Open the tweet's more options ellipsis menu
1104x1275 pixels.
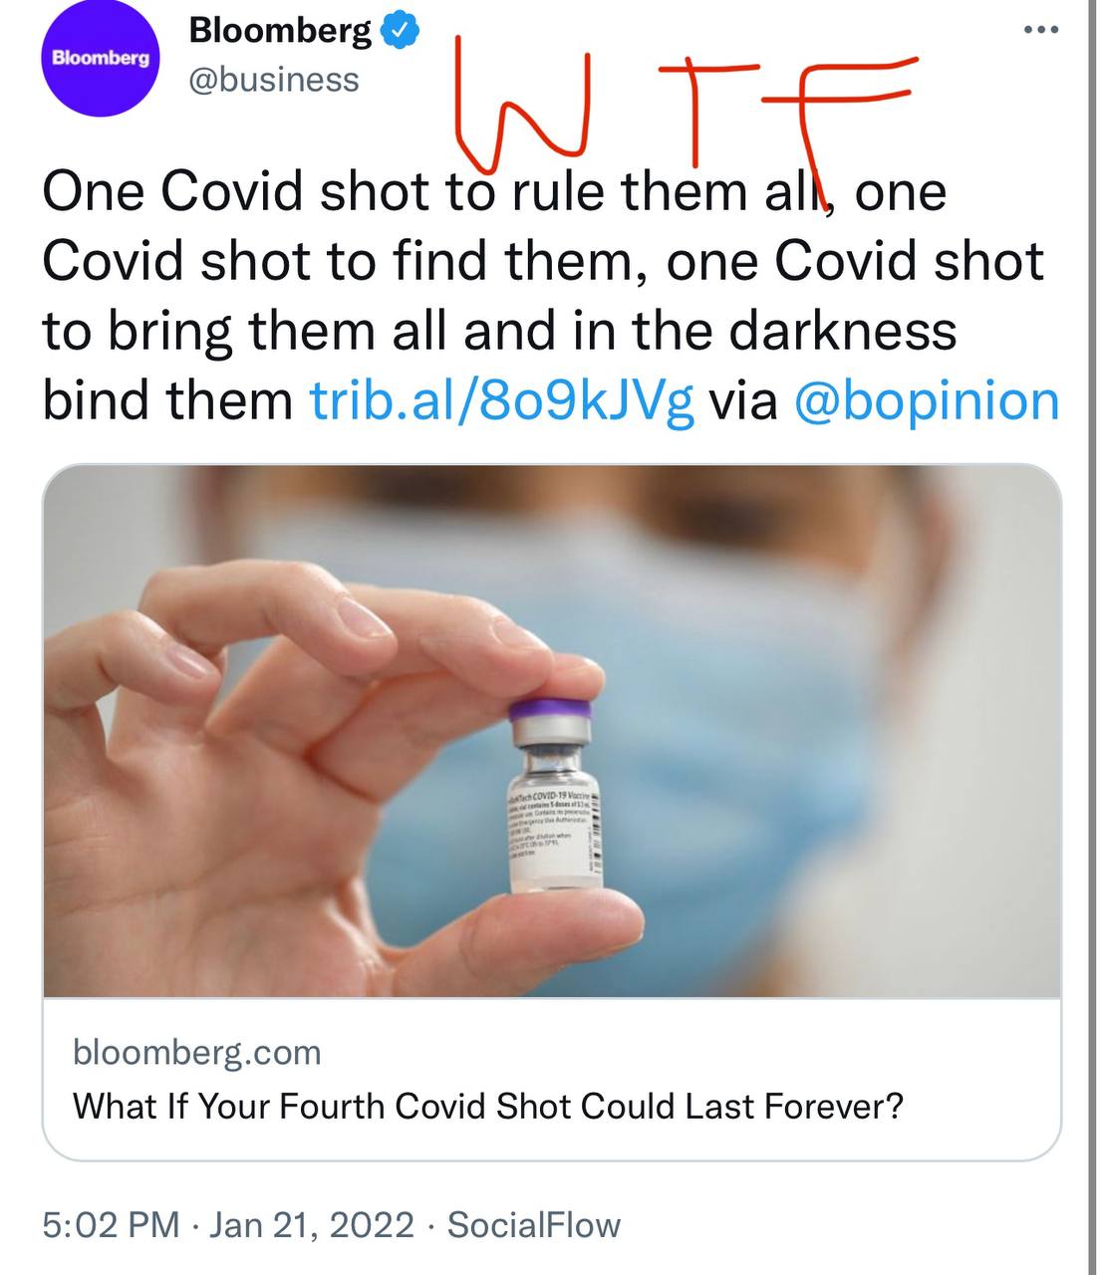coord(1041,30)
